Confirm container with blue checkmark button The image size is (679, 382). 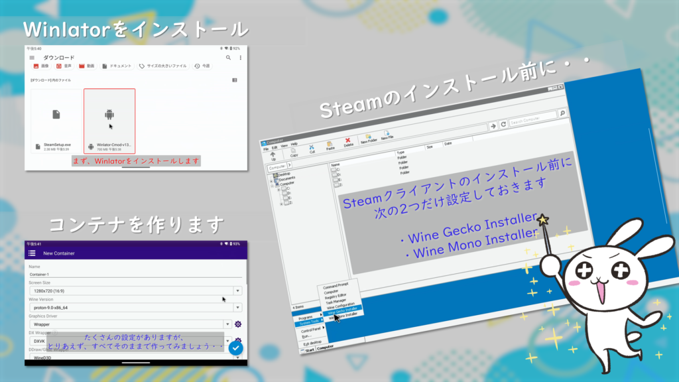[x=235, y=348]
